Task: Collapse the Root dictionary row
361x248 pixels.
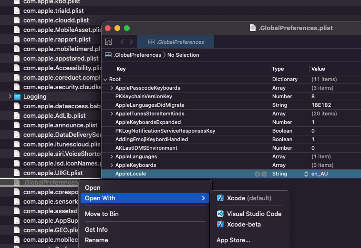Action: click(x=105, y=80)
